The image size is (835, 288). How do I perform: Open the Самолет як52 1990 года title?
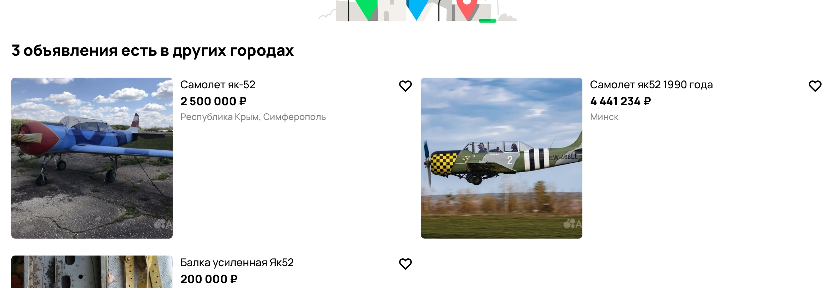(x=651, y=85)
